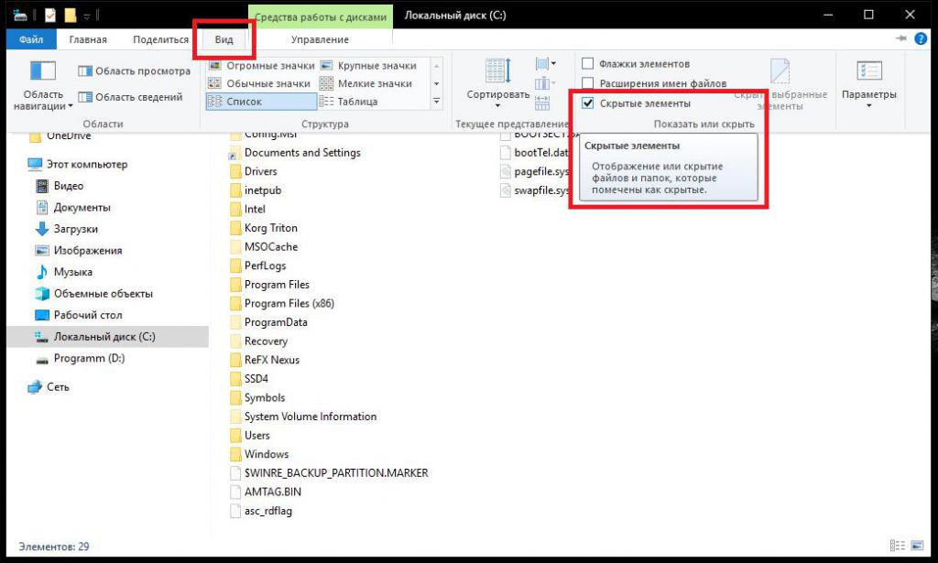The height and width of the screenshot is (563, 938).
Task: Choose Крупные значки layout
Action: click(368, 66)
